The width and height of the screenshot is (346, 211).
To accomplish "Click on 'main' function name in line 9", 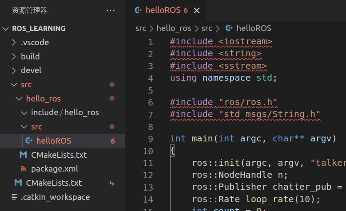I will [202, 139].
